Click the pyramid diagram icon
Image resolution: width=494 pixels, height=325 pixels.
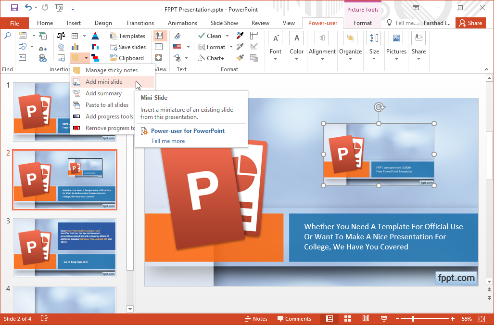click(x=95, y=36)
